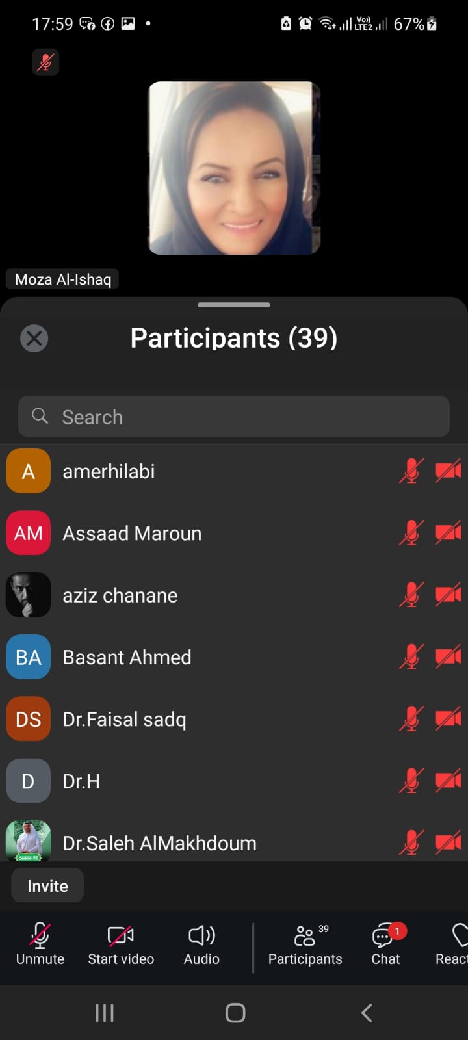This screenshot has width=468, height=1040.
Task: Tap the participant Search field
Action: pyautogui.click(x=234, y=417)
